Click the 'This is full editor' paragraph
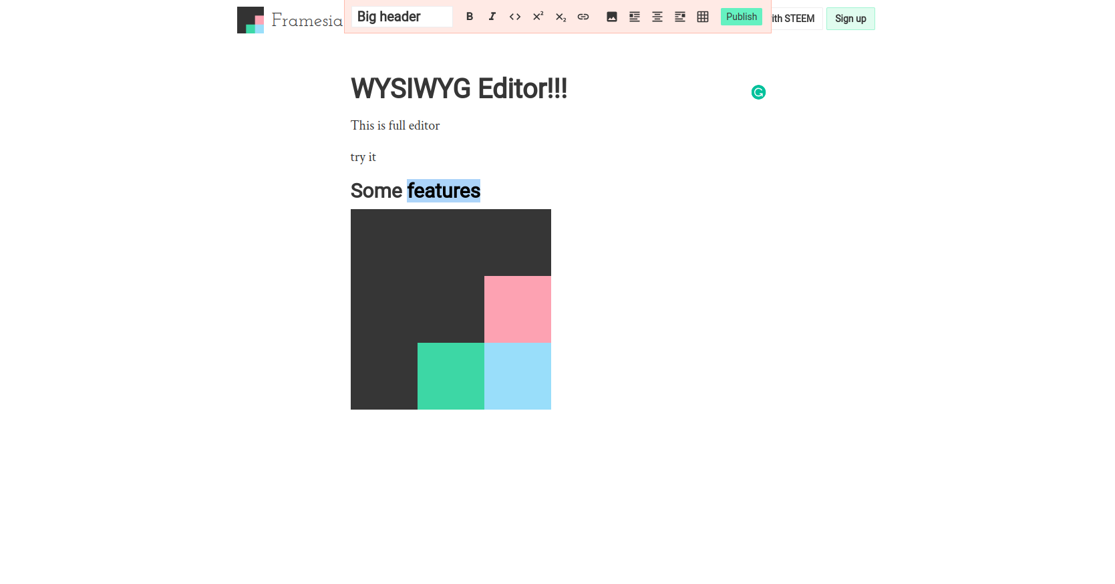The height and width of the screenshot is (584, 1115). pos(395,126)
